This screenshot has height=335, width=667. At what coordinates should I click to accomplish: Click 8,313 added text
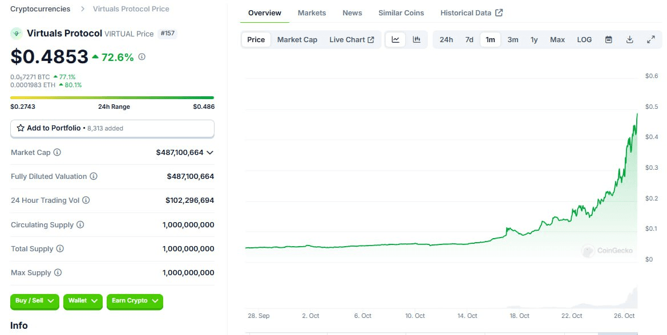pyautogui.click(x=105, y=128)
